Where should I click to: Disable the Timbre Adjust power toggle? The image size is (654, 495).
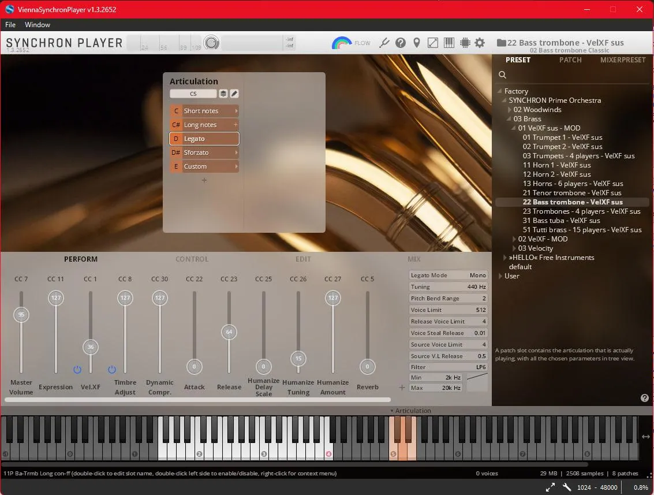click(112, 370)
